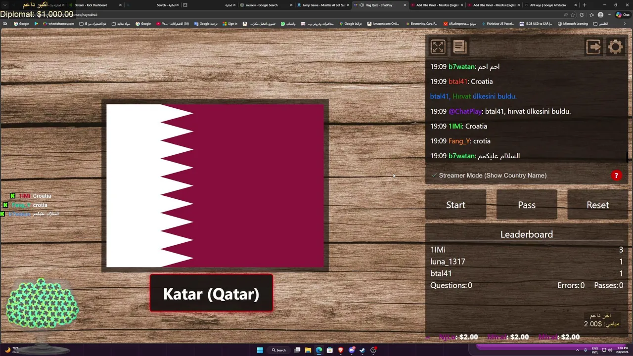Click the Pass button

(x=527, y=205)
